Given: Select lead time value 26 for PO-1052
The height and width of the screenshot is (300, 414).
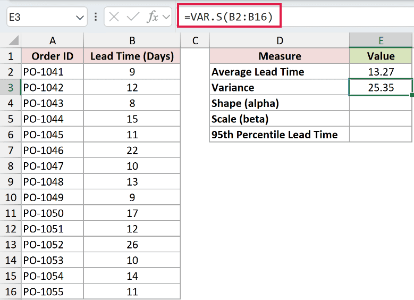Looking at the screenshot, I should pyautogui.click(x=132, y=245).
